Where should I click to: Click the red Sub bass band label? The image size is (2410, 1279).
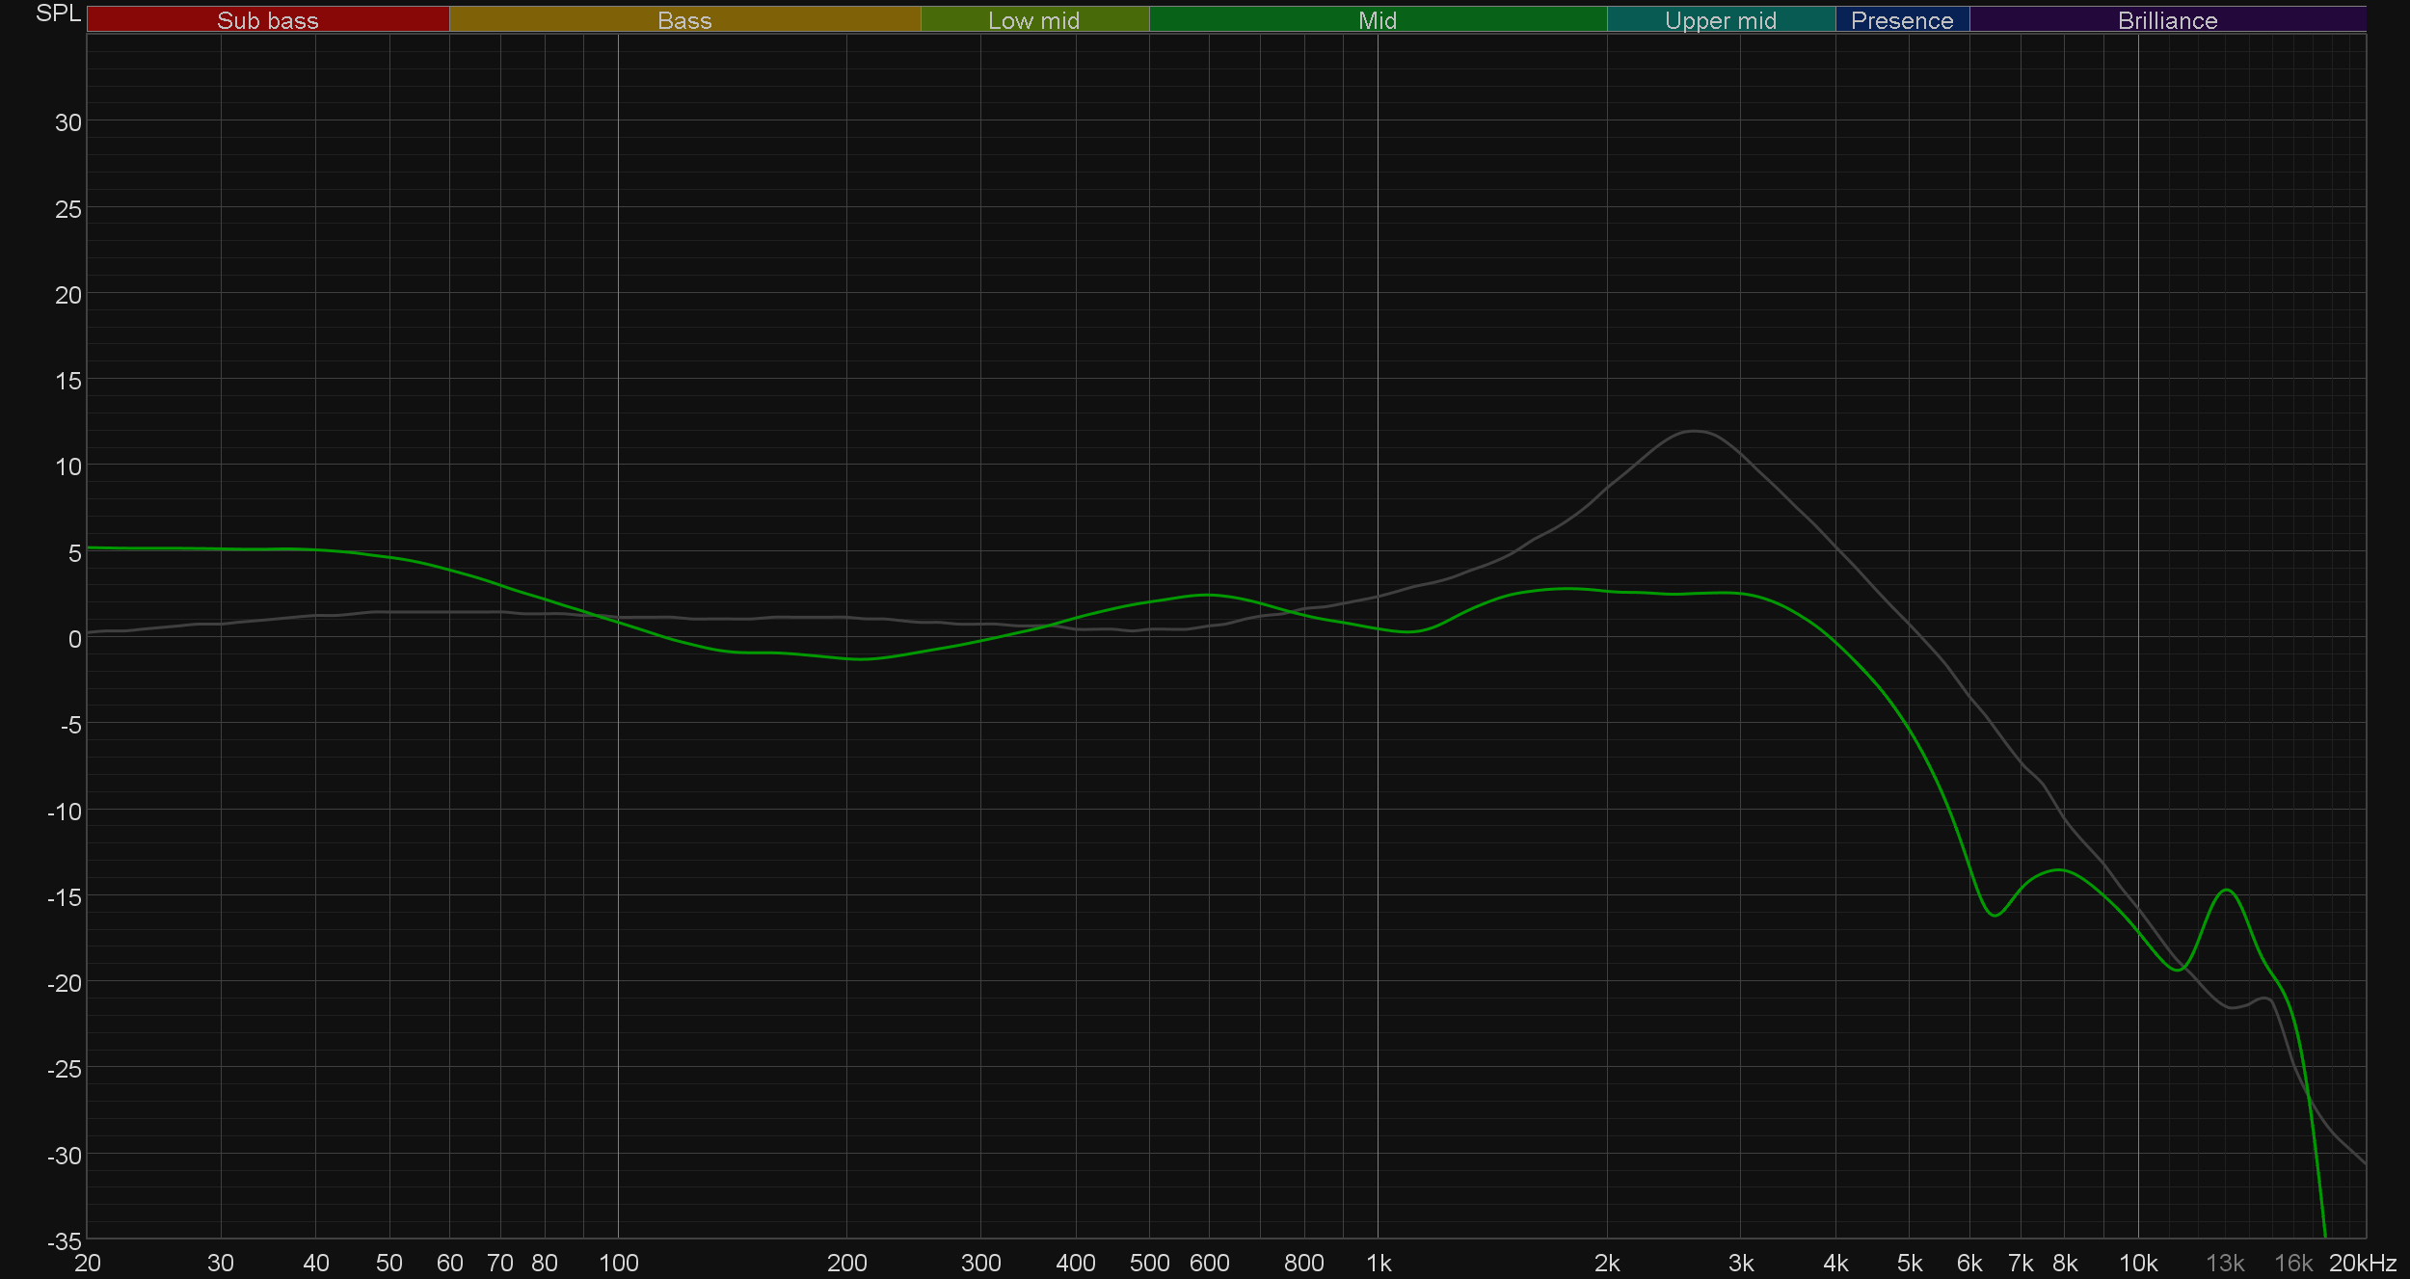(x=267, y=20)
